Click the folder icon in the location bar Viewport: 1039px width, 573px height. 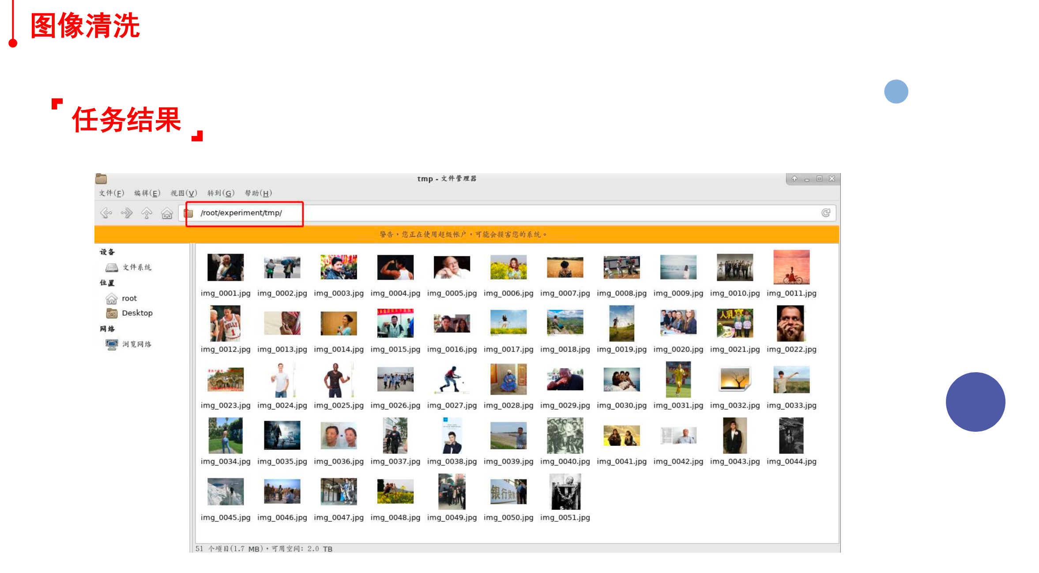coord(189,213)
